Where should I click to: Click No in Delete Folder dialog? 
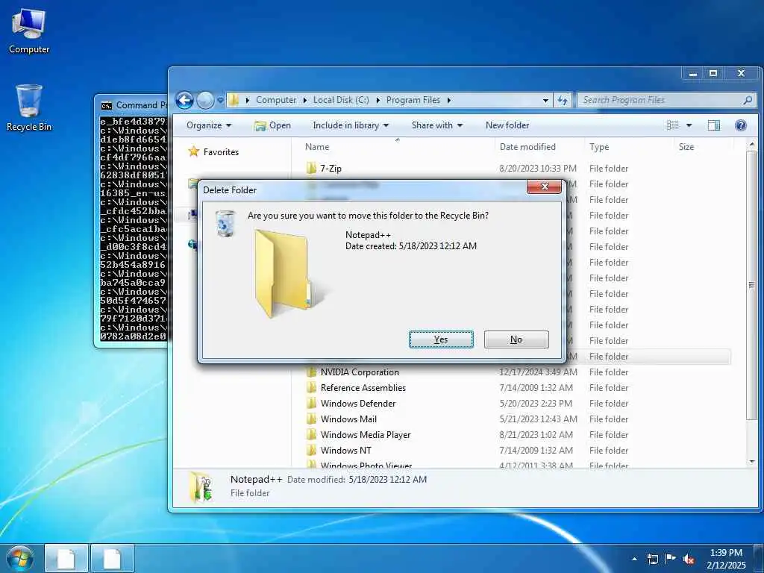tap(516, 339)
